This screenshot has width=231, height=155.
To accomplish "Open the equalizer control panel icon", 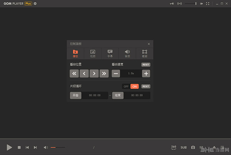I will 201,147.
